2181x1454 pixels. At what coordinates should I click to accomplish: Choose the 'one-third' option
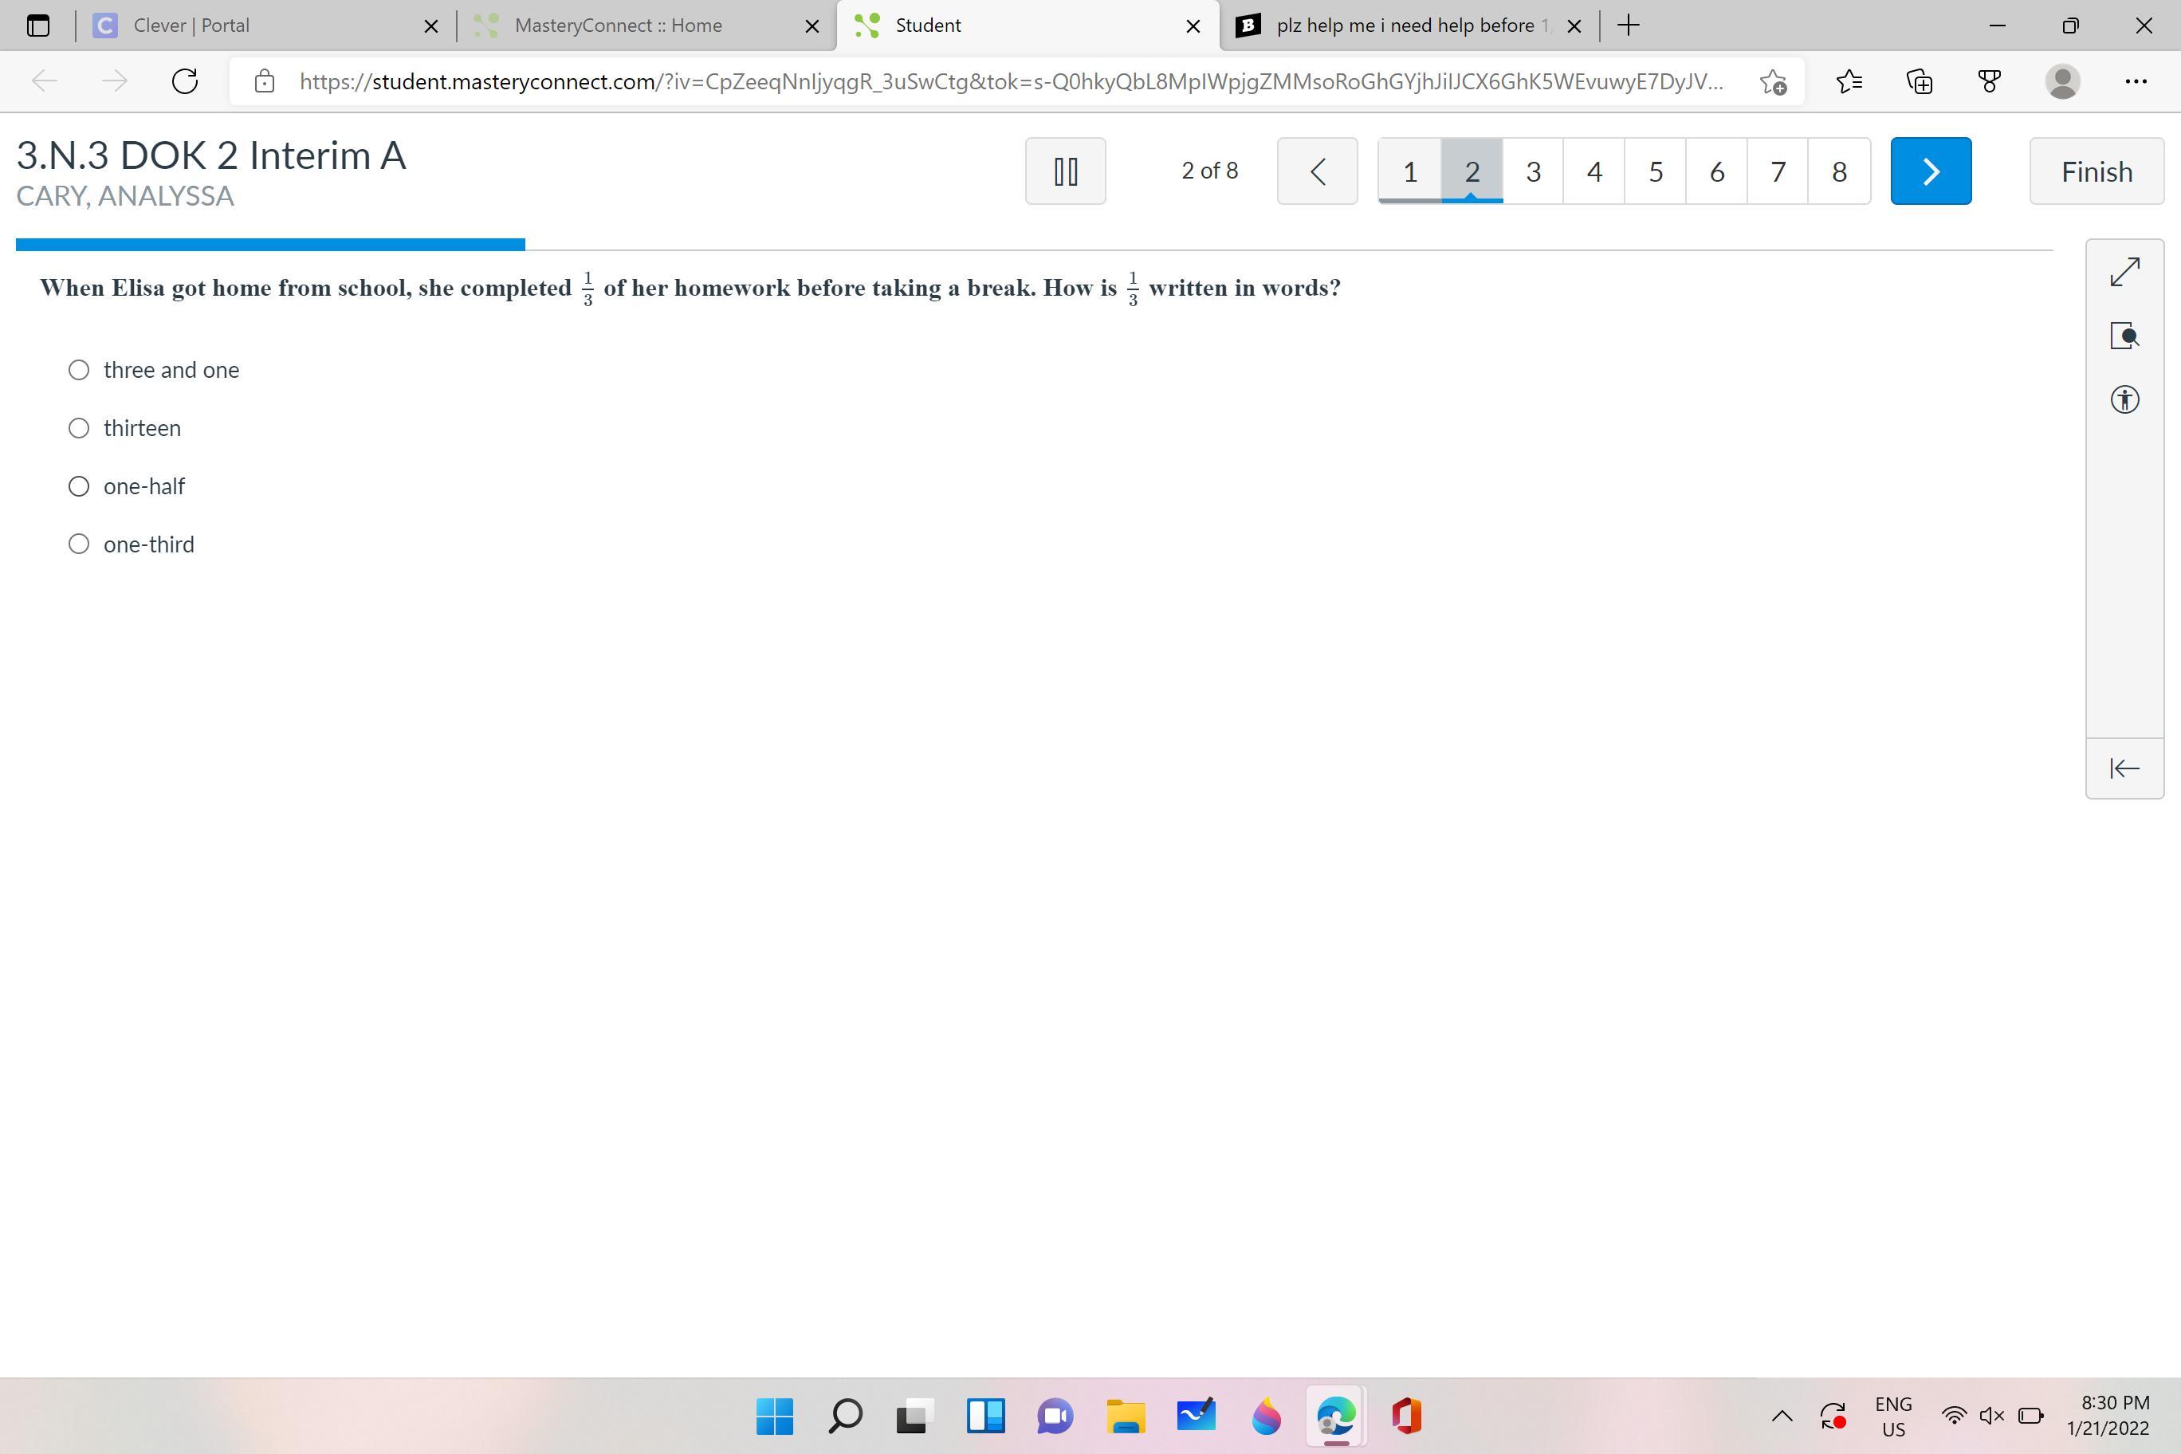point(79,544)
